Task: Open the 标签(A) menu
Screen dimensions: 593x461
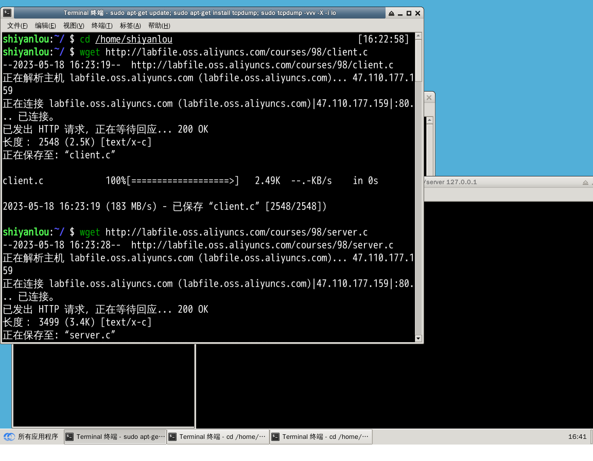Action: (x=130, y=26)
